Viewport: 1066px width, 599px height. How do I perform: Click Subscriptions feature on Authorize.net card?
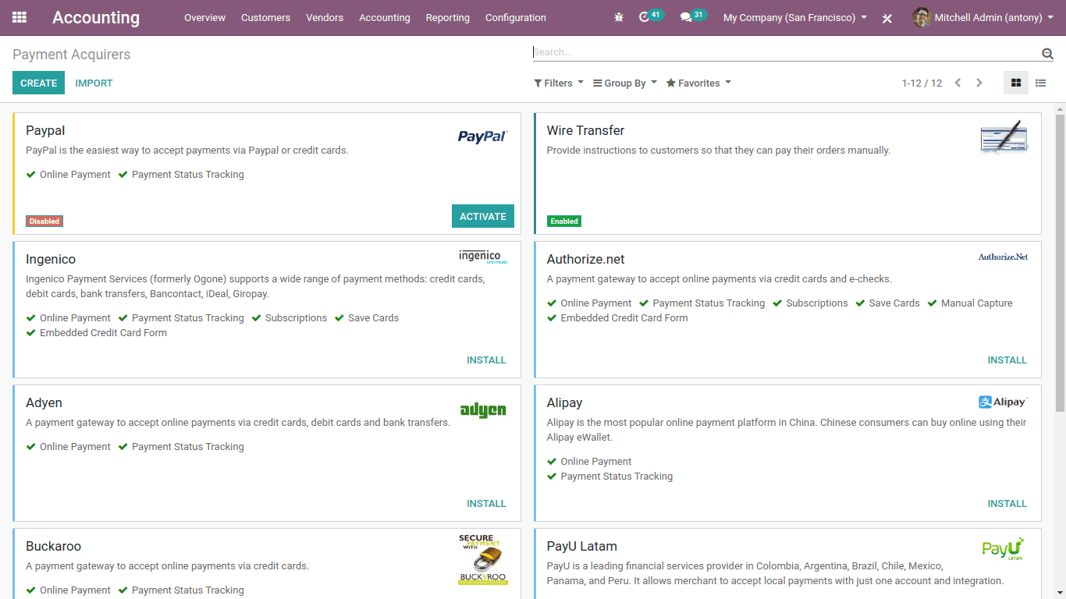(810, 303)
